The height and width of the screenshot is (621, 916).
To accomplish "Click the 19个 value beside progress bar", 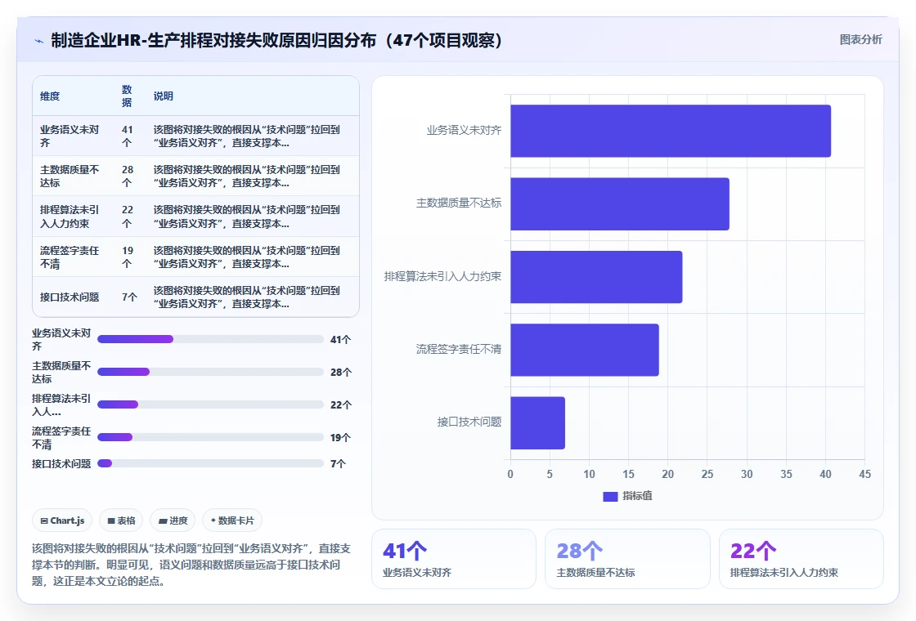I will click(340, 438).
